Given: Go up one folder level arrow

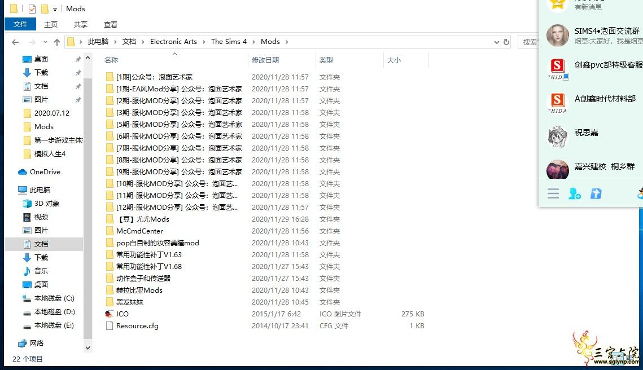Looking at the screenshot, I should click(57, 42).
